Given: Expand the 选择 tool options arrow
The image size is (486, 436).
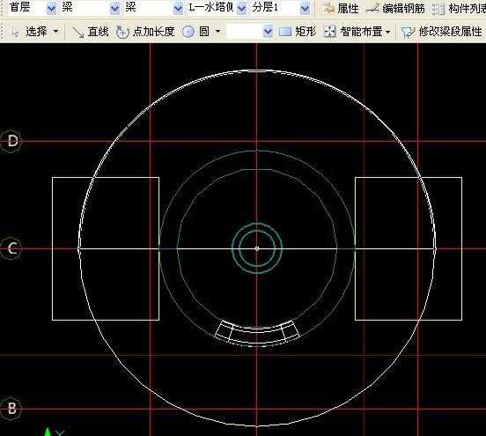Looking at the screenshot, I should coord(55,32).
